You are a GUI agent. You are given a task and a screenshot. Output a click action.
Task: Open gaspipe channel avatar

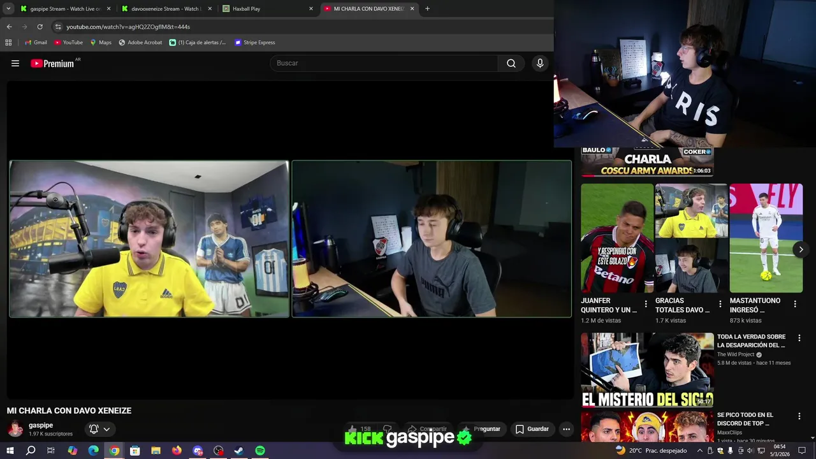(x=15, y=429)
